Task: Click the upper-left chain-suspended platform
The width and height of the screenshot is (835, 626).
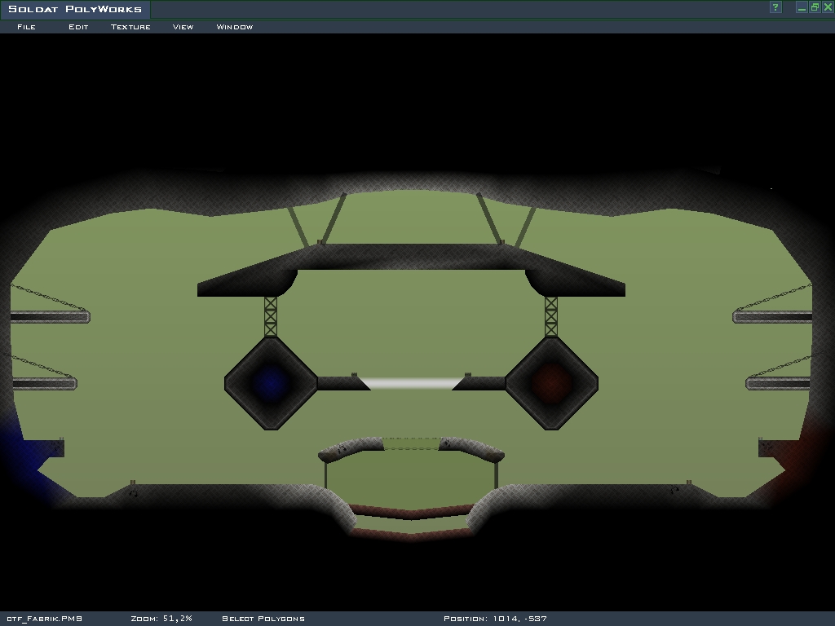Action: (x=49, y=317)
